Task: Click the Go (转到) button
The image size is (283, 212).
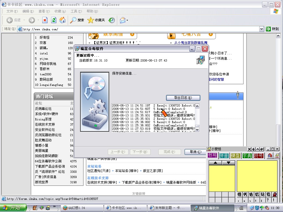Action: [272, 29]
